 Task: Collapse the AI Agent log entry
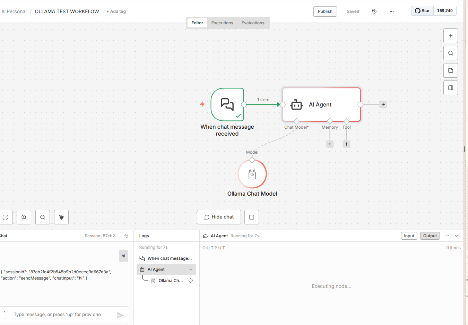coord(190,270)
